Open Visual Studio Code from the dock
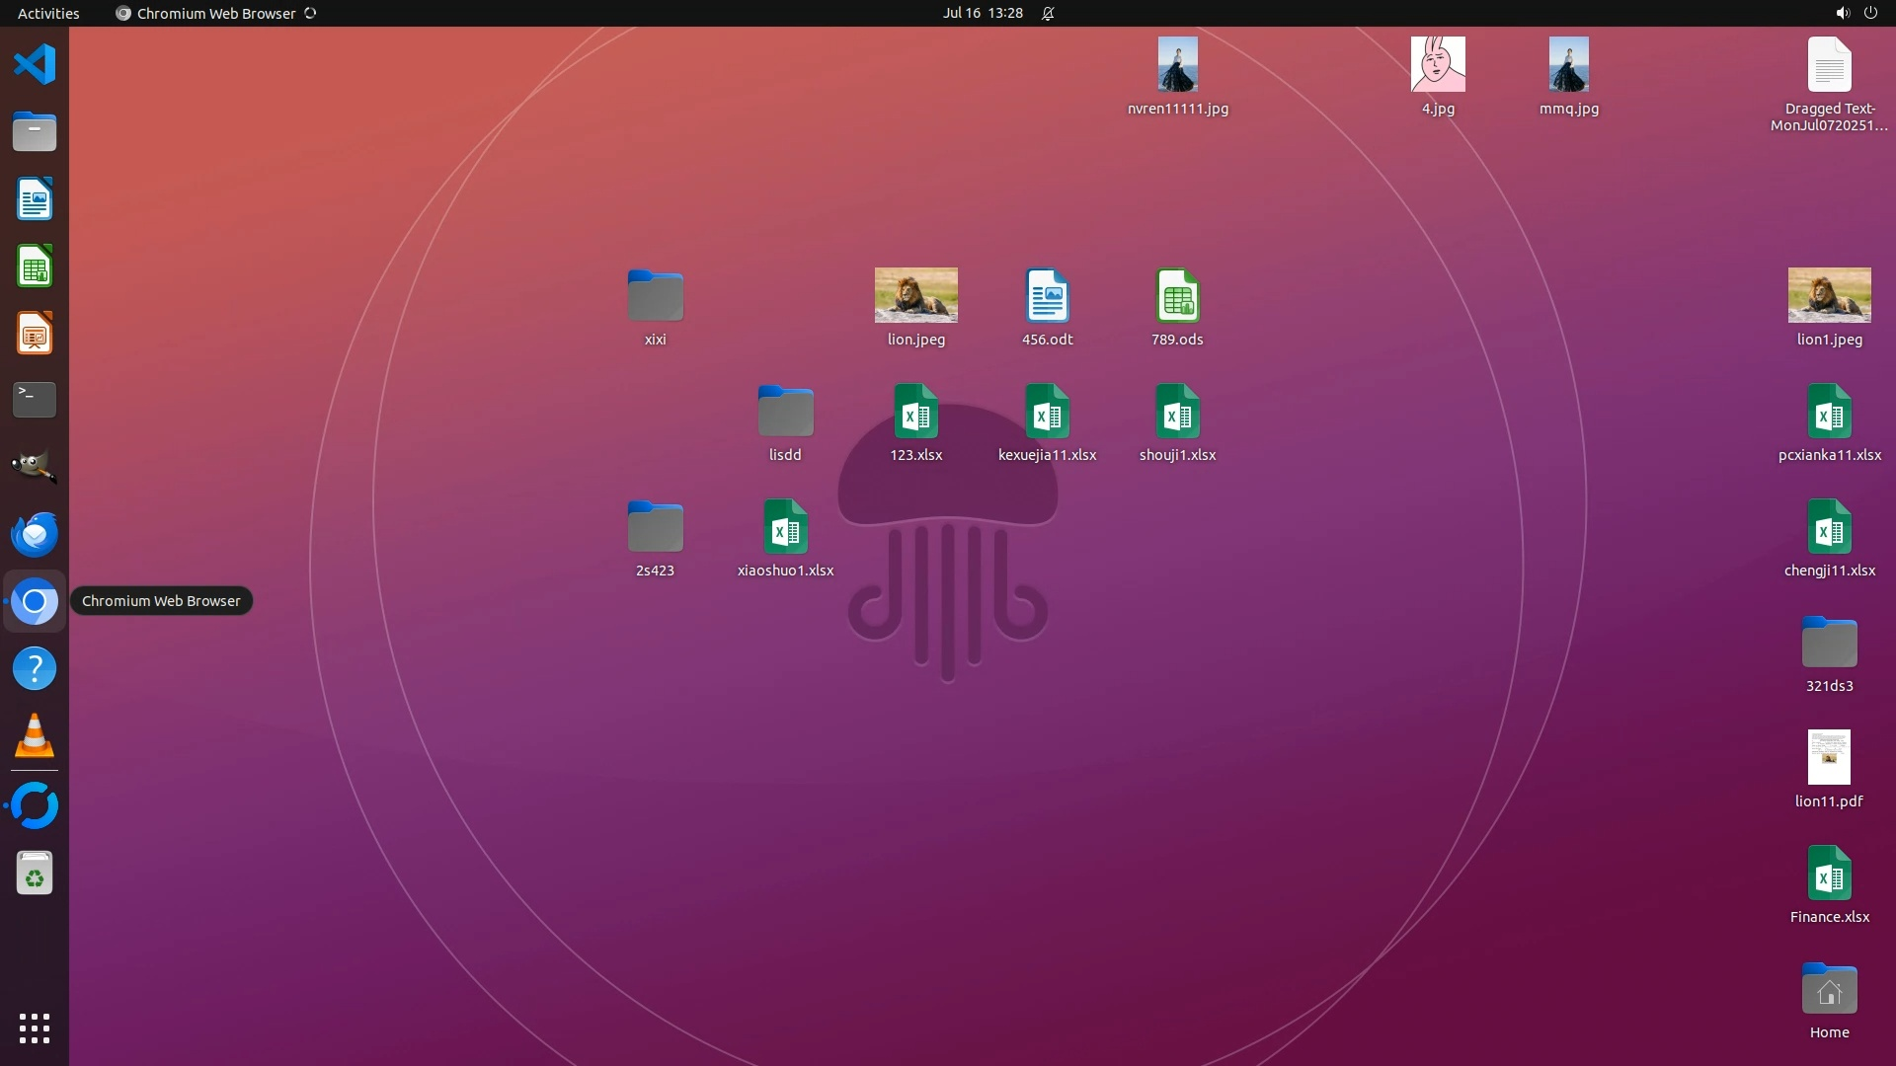This screenshot has width=1896, height=1066. tap(35, 65)
